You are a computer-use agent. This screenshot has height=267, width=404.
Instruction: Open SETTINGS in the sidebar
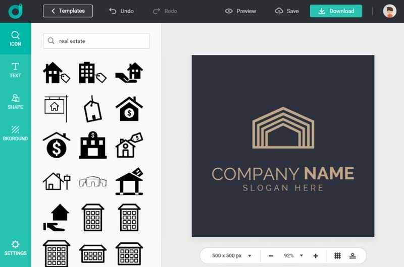coord(16,248)
